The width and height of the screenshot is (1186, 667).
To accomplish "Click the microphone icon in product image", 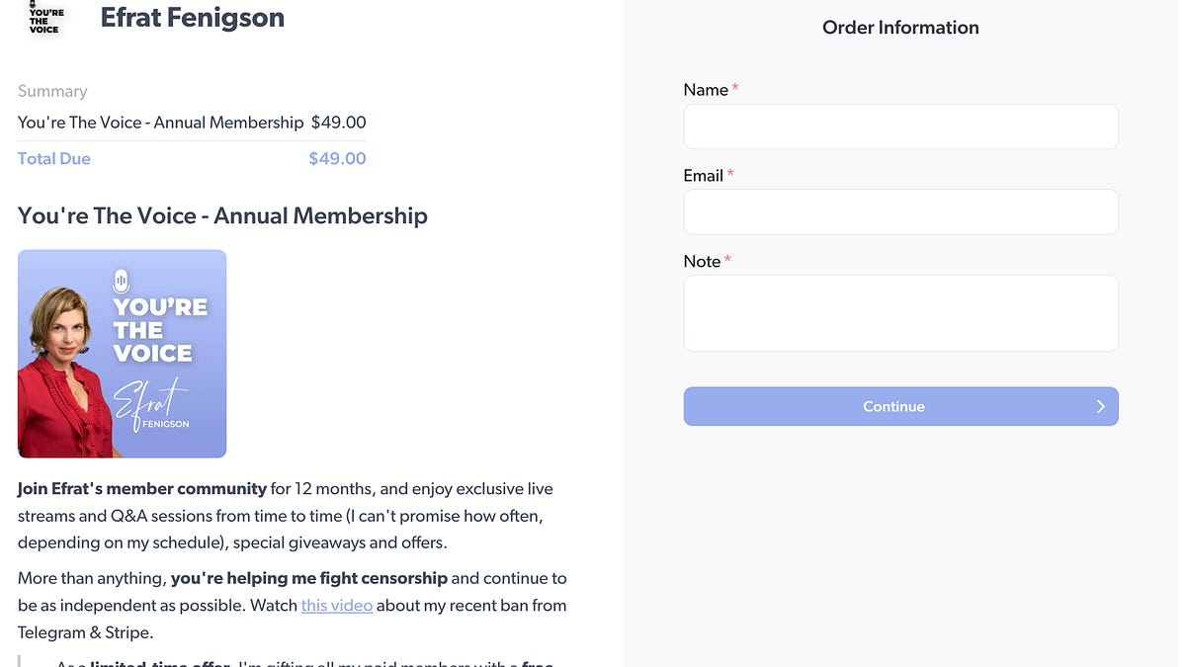I will tap(122, 280).
